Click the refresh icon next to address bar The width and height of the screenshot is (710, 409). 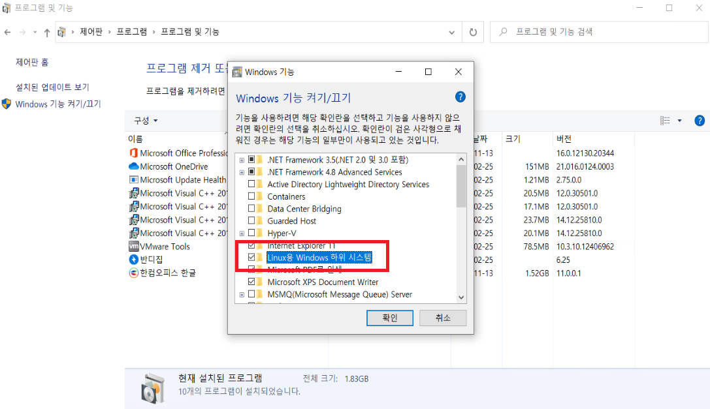coord(473,32)
